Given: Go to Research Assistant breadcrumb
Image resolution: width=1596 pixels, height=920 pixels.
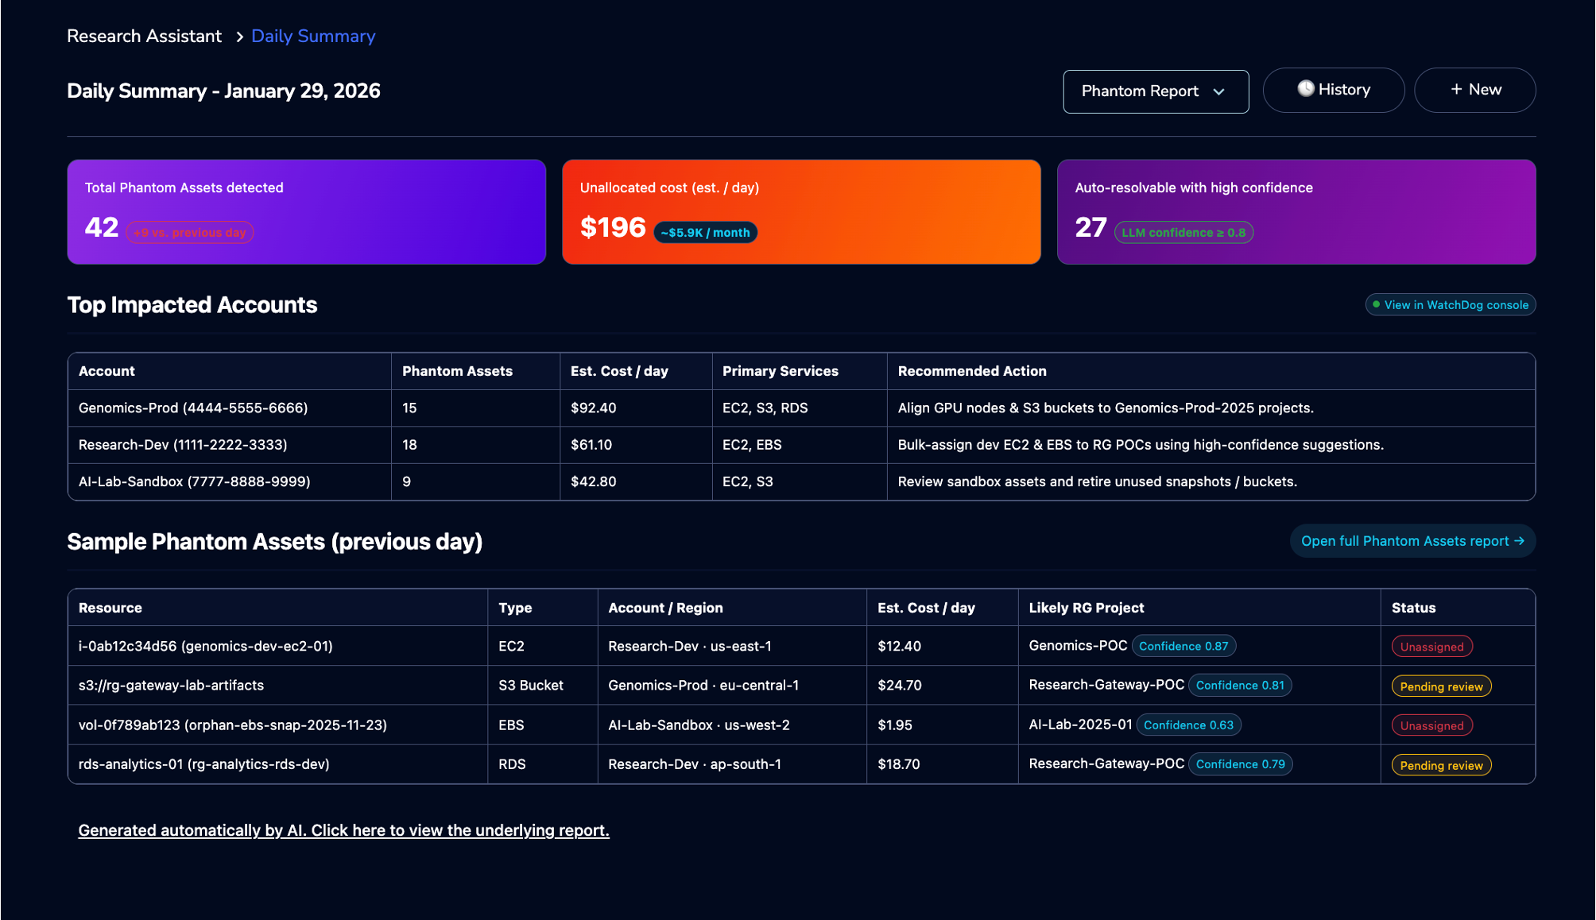Looking at the screenshot, I should click(144, 37).
